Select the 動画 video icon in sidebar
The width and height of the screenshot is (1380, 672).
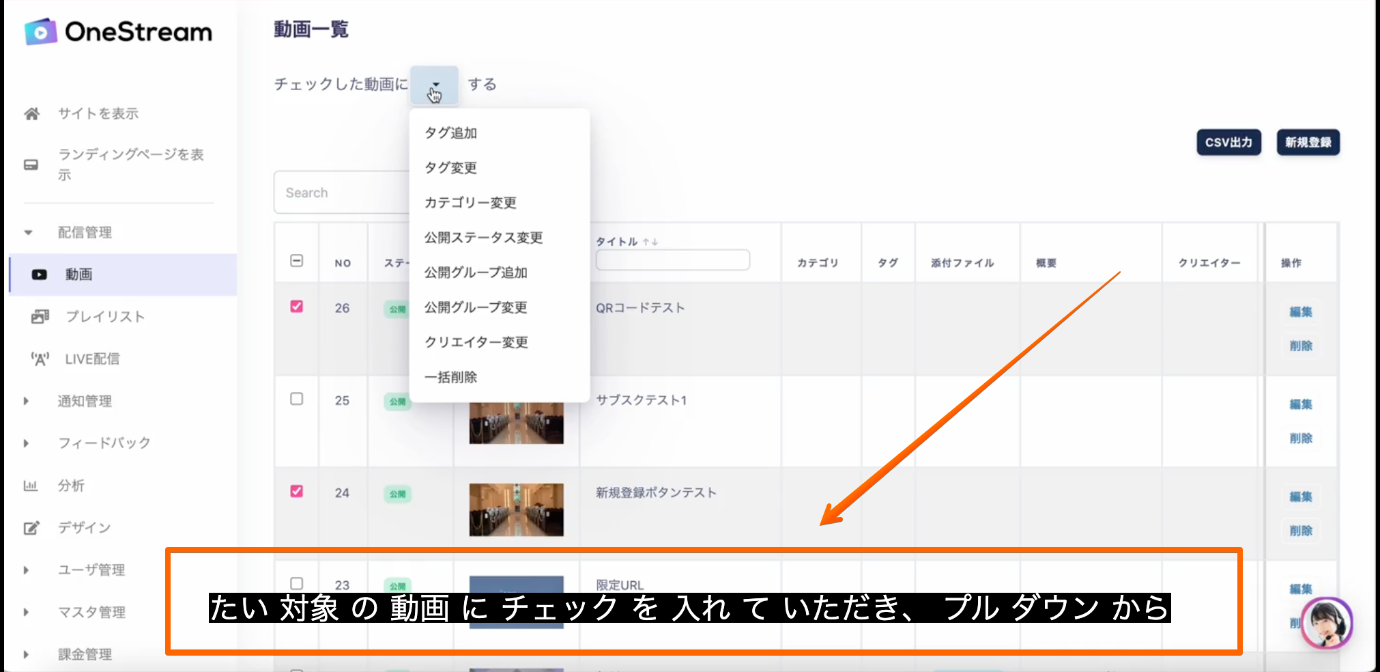[40, 275]
